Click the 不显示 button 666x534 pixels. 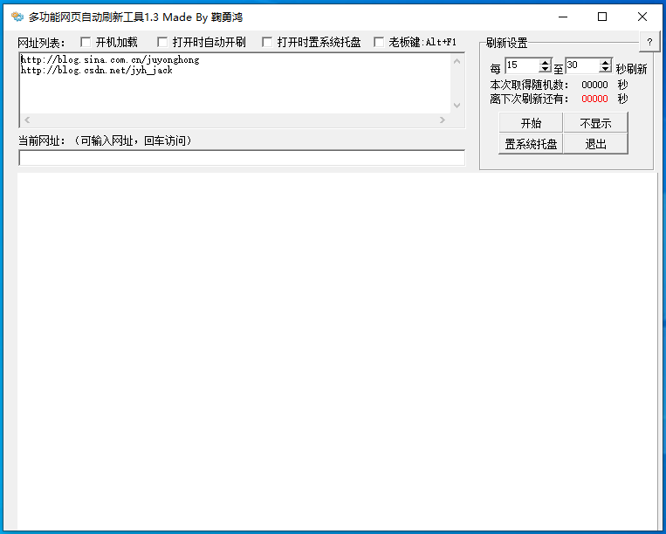(x=595, y=123)
